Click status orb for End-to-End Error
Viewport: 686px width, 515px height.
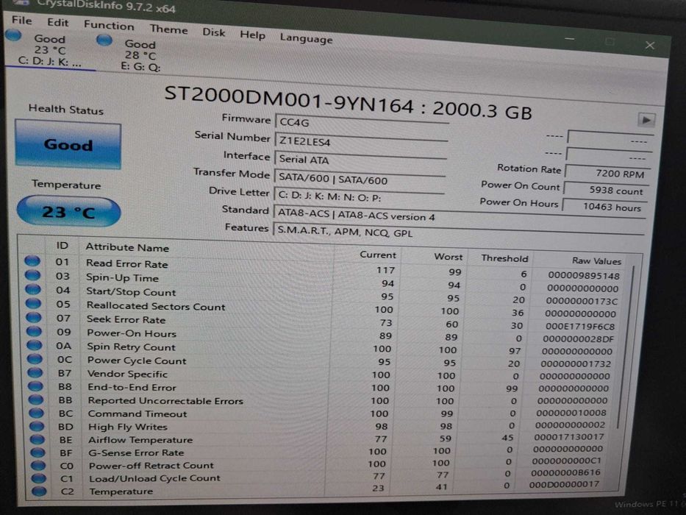pyautogui.click(x=36, y=386)
